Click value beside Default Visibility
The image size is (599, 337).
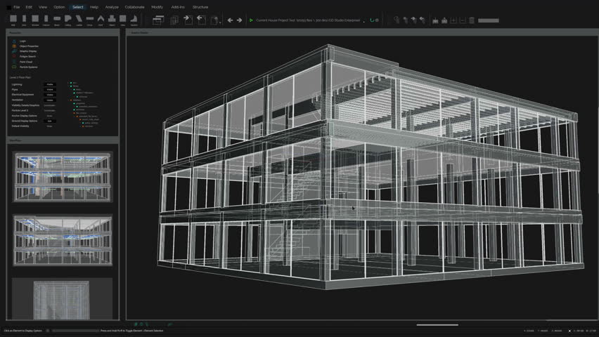(50, 126)
